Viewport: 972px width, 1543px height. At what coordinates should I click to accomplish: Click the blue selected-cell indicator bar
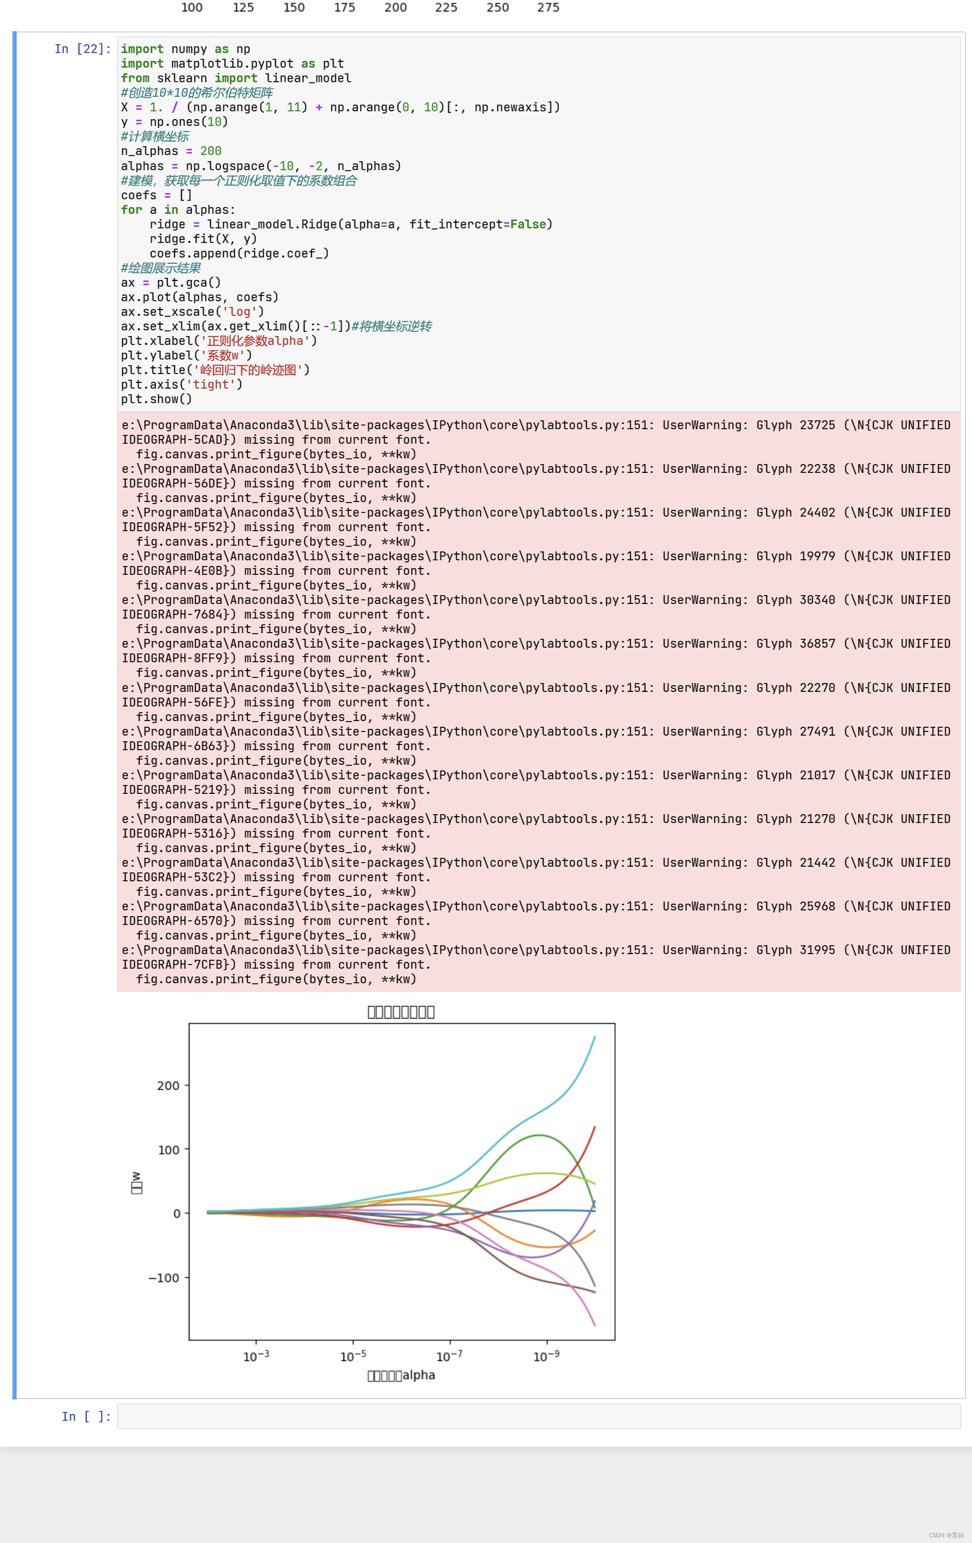click(15, 715)
